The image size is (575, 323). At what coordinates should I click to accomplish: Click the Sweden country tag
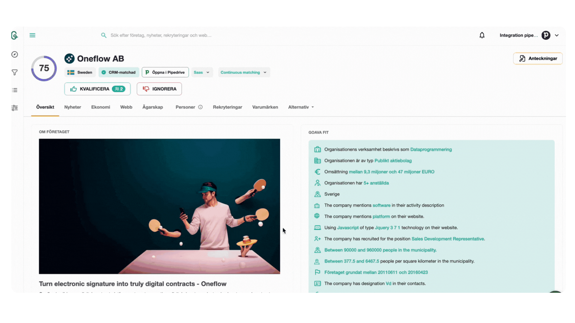pyautogui.click(x=80, y=72)
